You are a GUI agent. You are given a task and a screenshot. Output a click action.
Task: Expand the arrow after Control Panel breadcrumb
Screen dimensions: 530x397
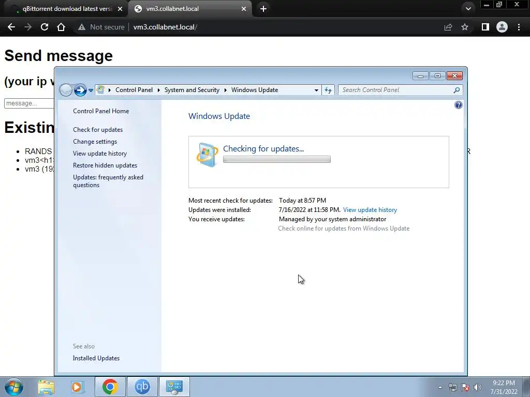coord(158,90)
